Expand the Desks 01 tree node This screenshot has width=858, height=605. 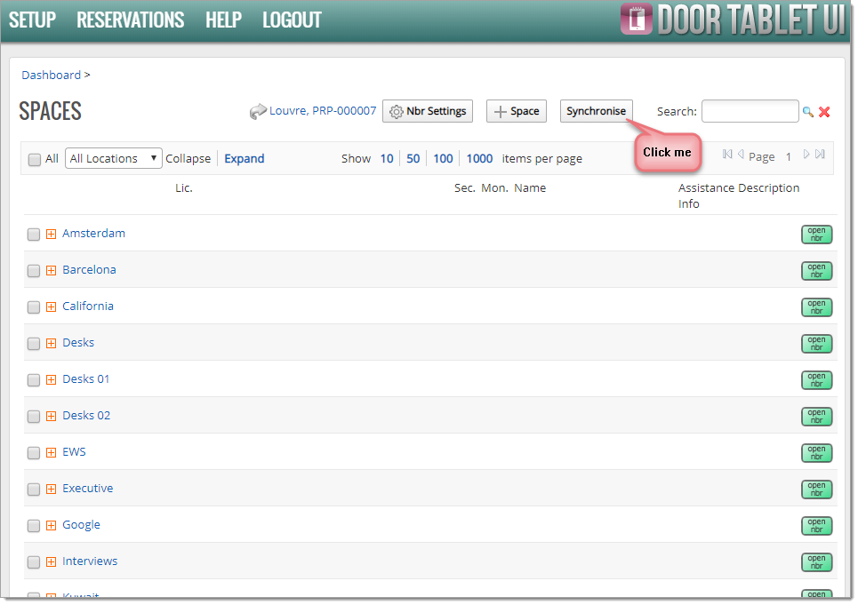pyautogui.click(x=51, y=380)
